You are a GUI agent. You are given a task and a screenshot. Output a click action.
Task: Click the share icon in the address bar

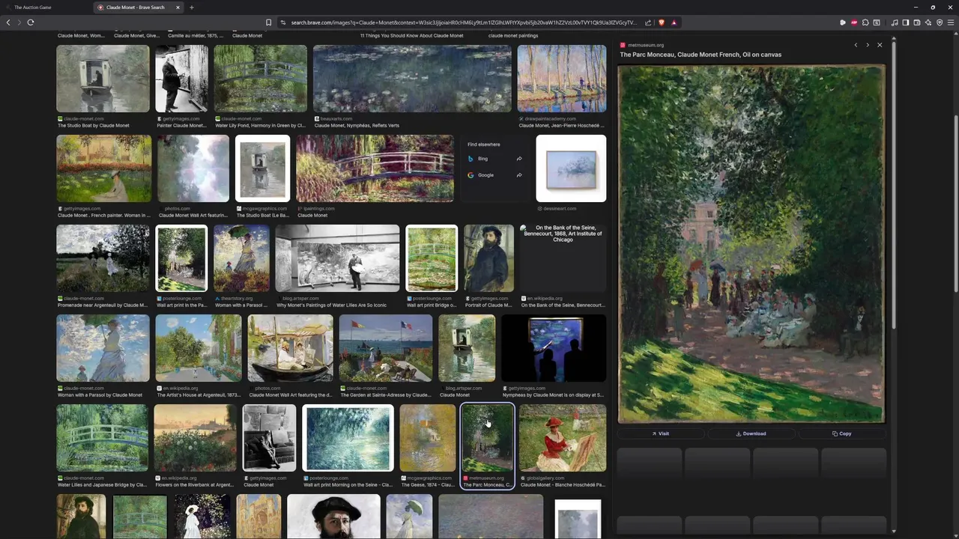[x=648, y=22]
